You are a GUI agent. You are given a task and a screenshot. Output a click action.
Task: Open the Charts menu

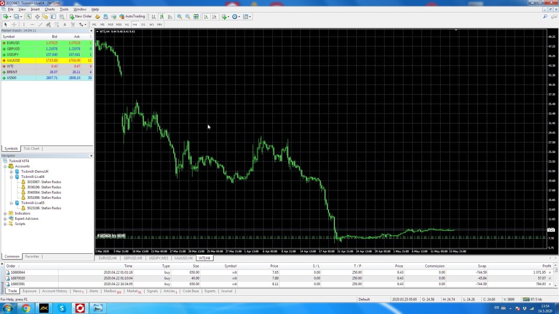pos(49,9)
